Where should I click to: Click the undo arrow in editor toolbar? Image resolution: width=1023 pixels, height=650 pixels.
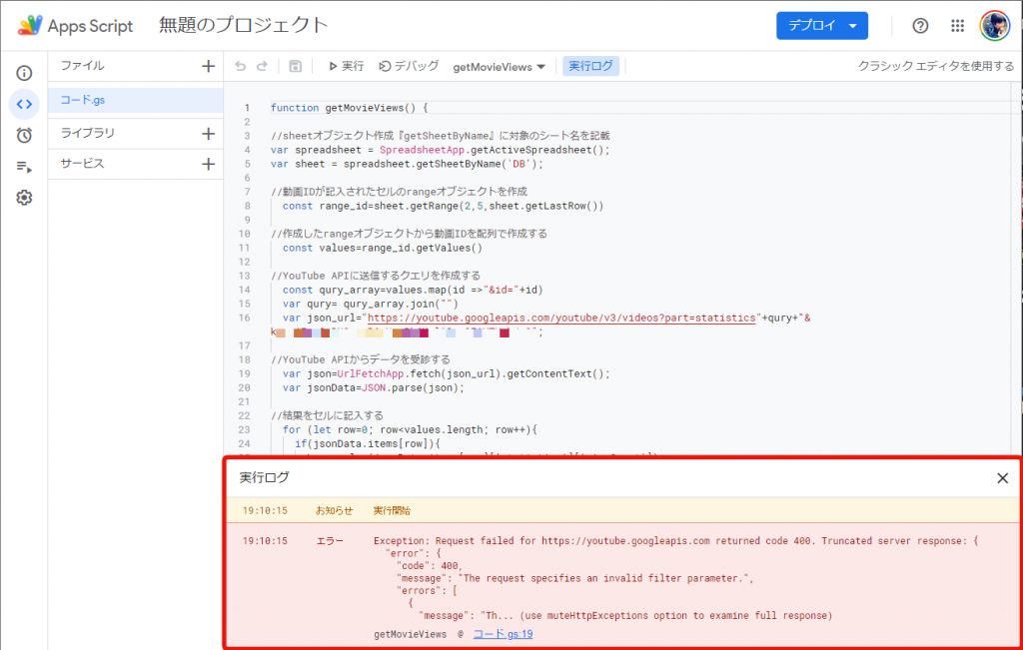[240, 66]
